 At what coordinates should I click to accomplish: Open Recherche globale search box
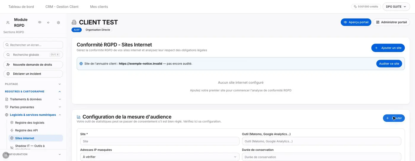(33, 55)
